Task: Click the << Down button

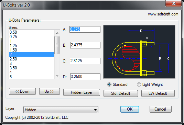Action: [22, 91]
